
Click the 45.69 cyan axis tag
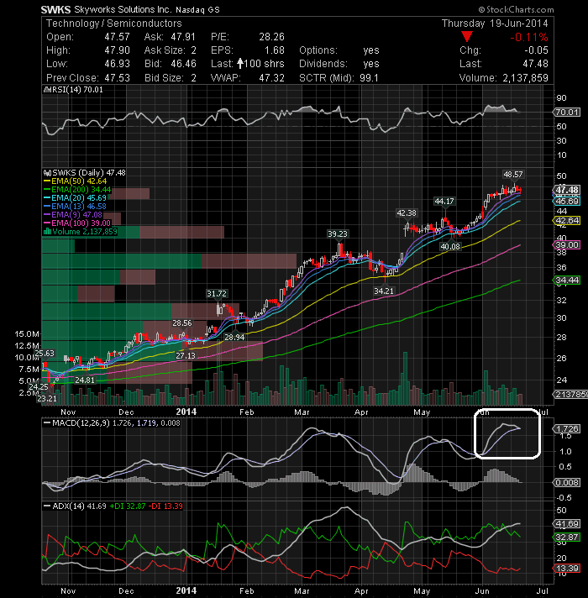567,201
